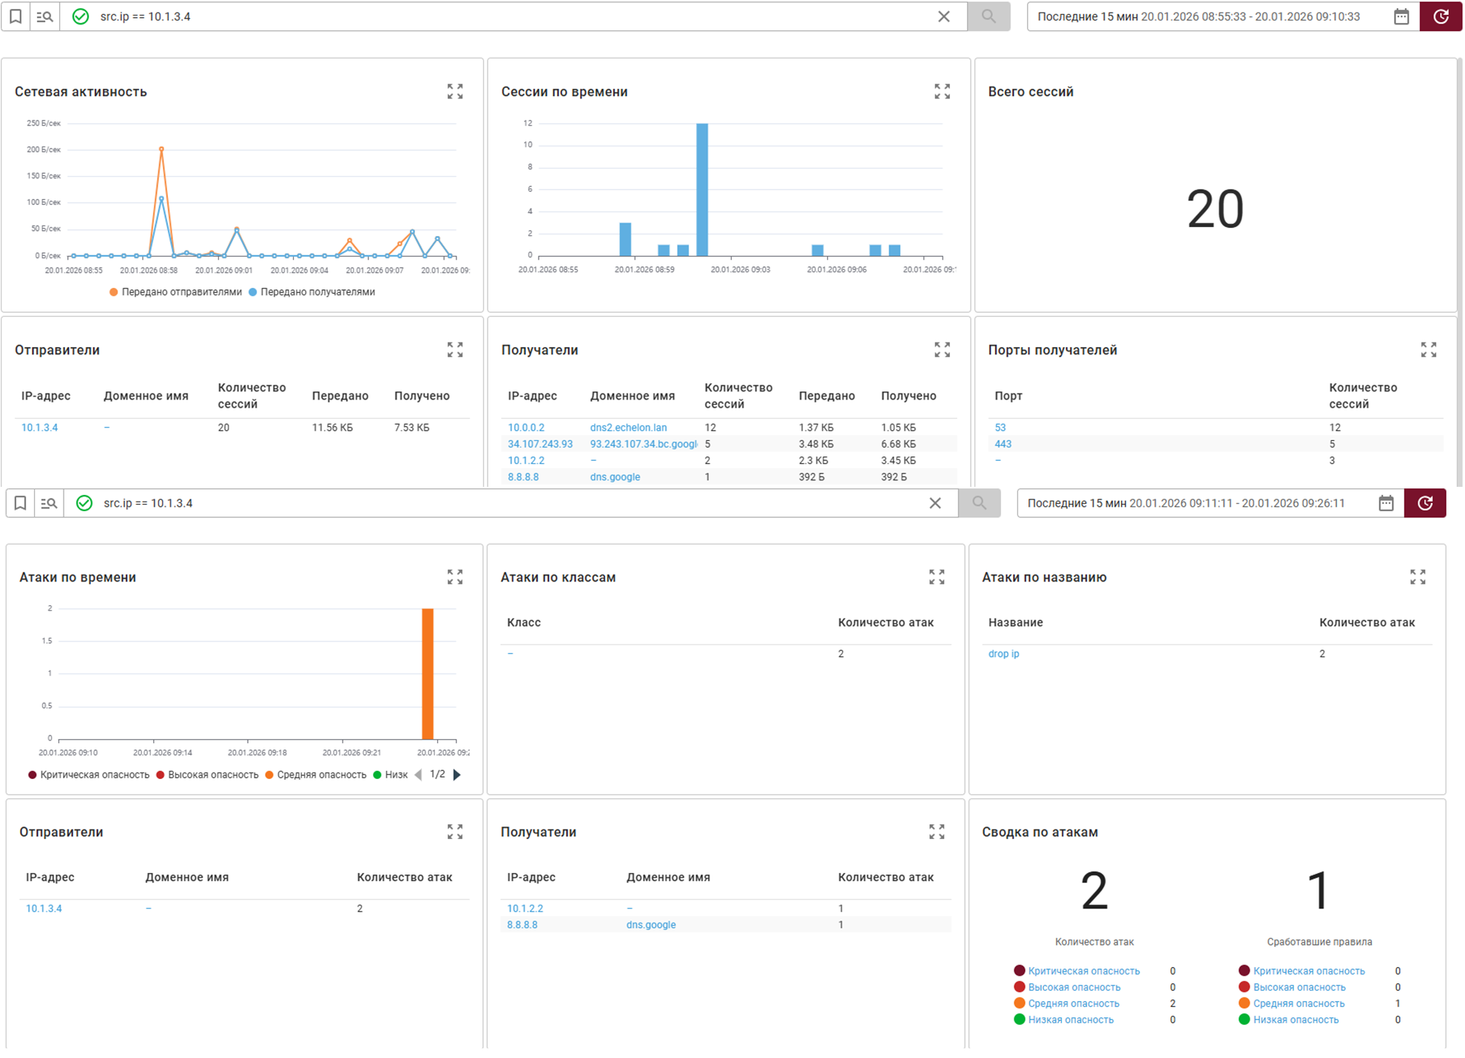Image resolution: width=1465 pixels, height=1058 pixels.
Task: Open calendar picker in bottom time range
Action: pos(1386,503)
